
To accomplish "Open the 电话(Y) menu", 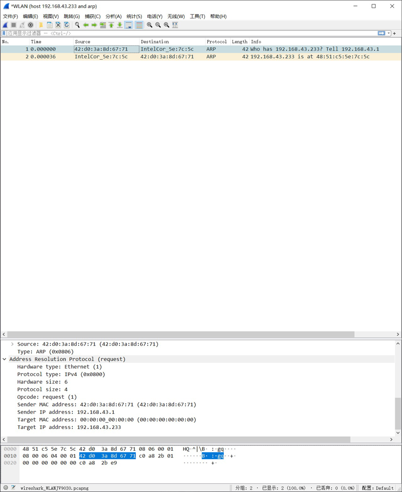I will pyautogui.click(x=155, y=16).
